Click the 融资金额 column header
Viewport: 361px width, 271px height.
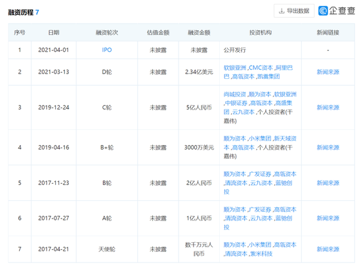click(x=199, y=32)
